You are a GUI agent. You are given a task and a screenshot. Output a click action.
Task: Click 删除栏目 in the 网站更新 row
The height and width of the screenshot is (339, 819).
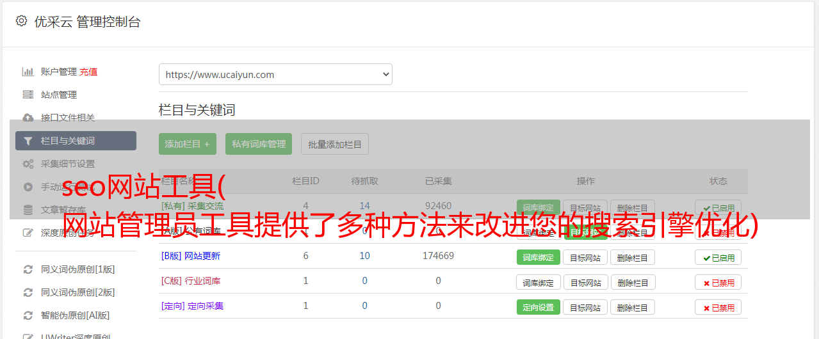pyautogui.click(x=633, y=257)
